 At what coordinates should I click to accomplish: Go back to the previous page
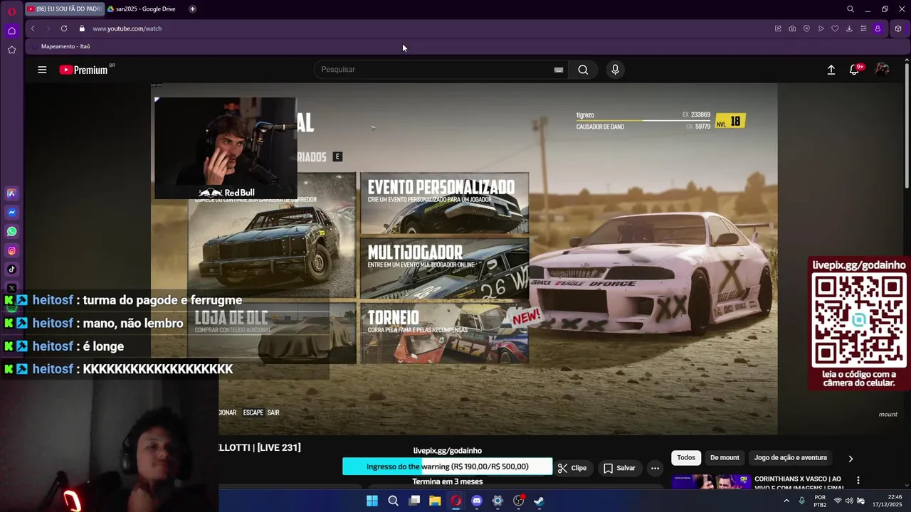[x=33, y=28]
